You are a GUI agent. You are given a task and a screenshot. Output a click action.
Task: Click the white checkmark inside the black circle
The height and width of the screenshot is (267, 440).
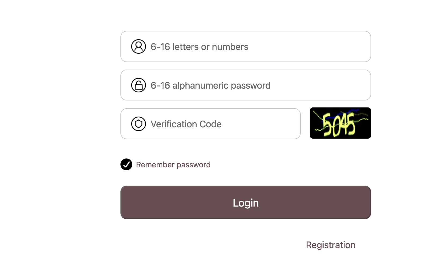pyautogui.click(x=126, y=164)
